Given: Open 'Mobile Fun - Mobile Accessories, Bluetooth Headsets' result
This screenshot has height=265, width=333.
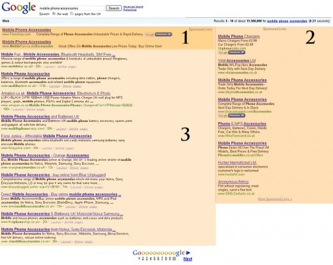Looking at the screenshot, I should [x=58, y=54].
